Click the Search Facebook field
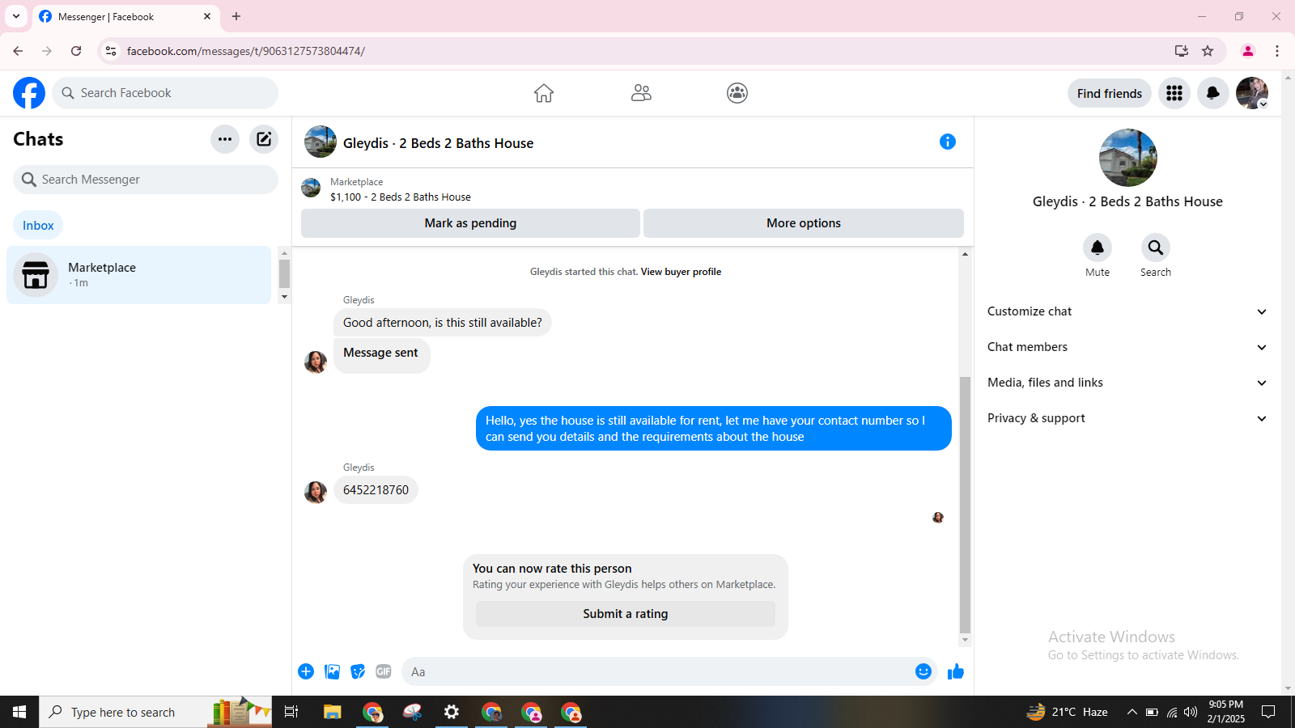 click(165, 93)
